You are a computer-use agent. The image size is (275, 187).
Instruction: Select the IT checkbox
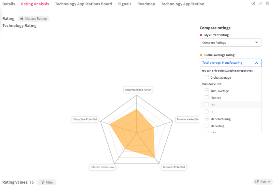coord(207,112)
